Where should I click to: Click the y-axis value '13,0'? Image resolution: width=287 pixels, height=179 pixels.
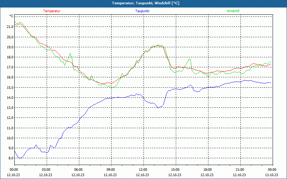coord(10,108)
